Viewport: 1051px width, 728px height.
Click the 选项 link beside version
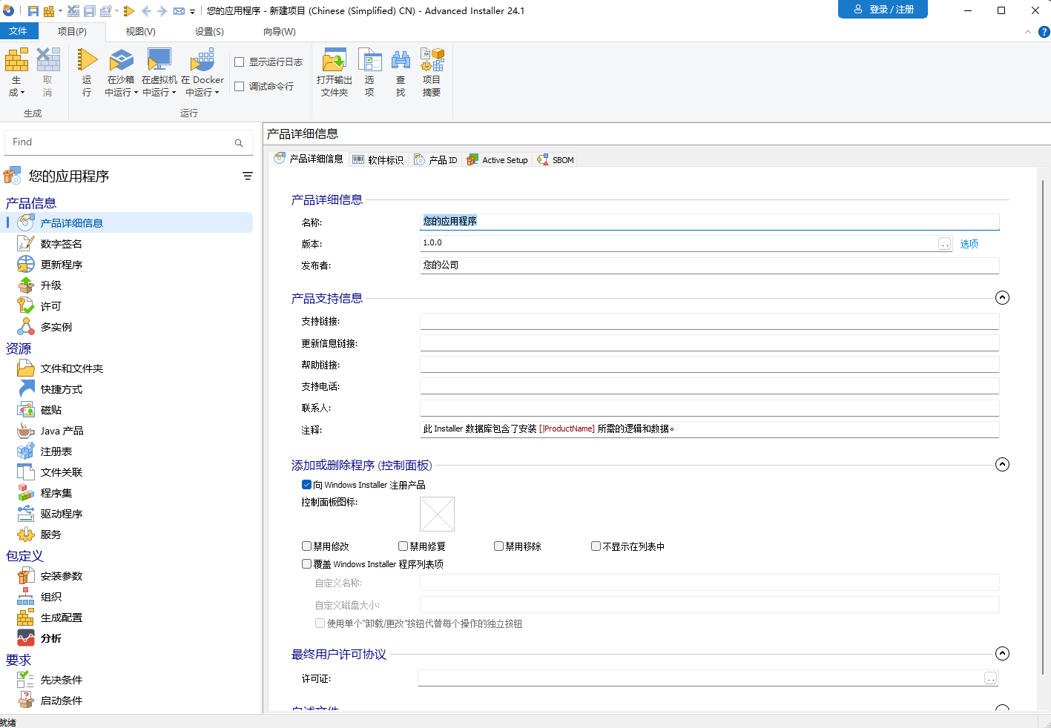[969, 244]
